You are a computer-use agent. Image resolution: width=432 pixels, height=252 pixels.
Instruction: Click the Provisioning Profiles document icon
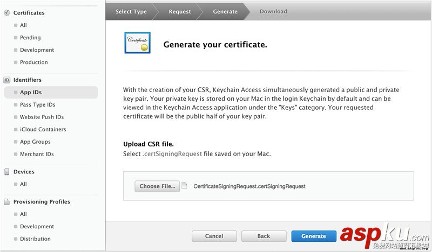[x=7, y=202]
